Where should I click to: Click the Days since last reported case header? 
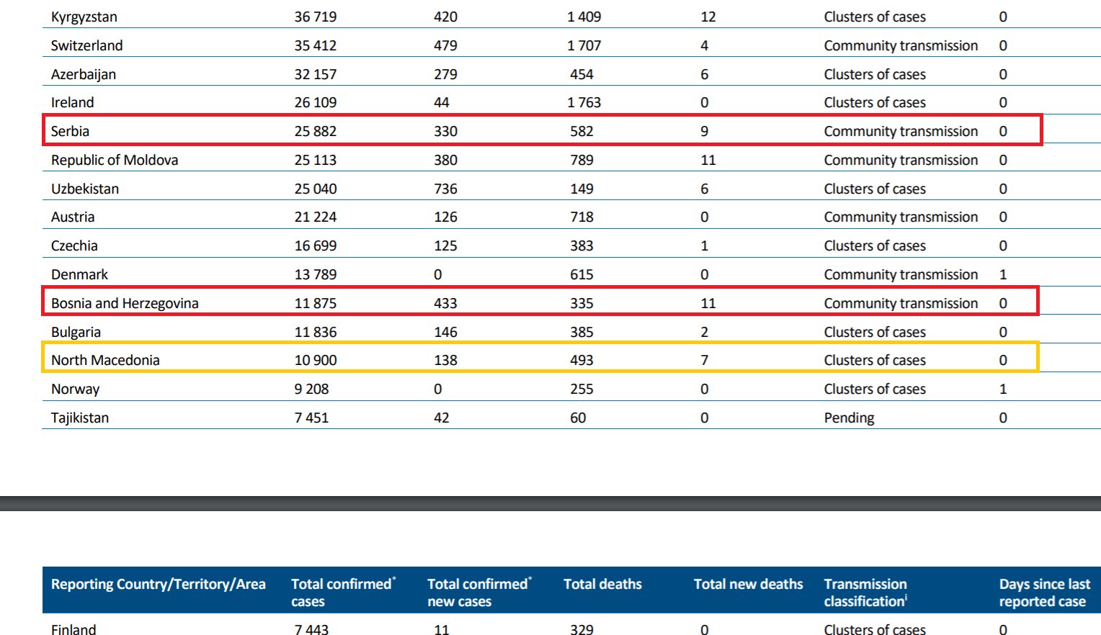coord(1044,592)
